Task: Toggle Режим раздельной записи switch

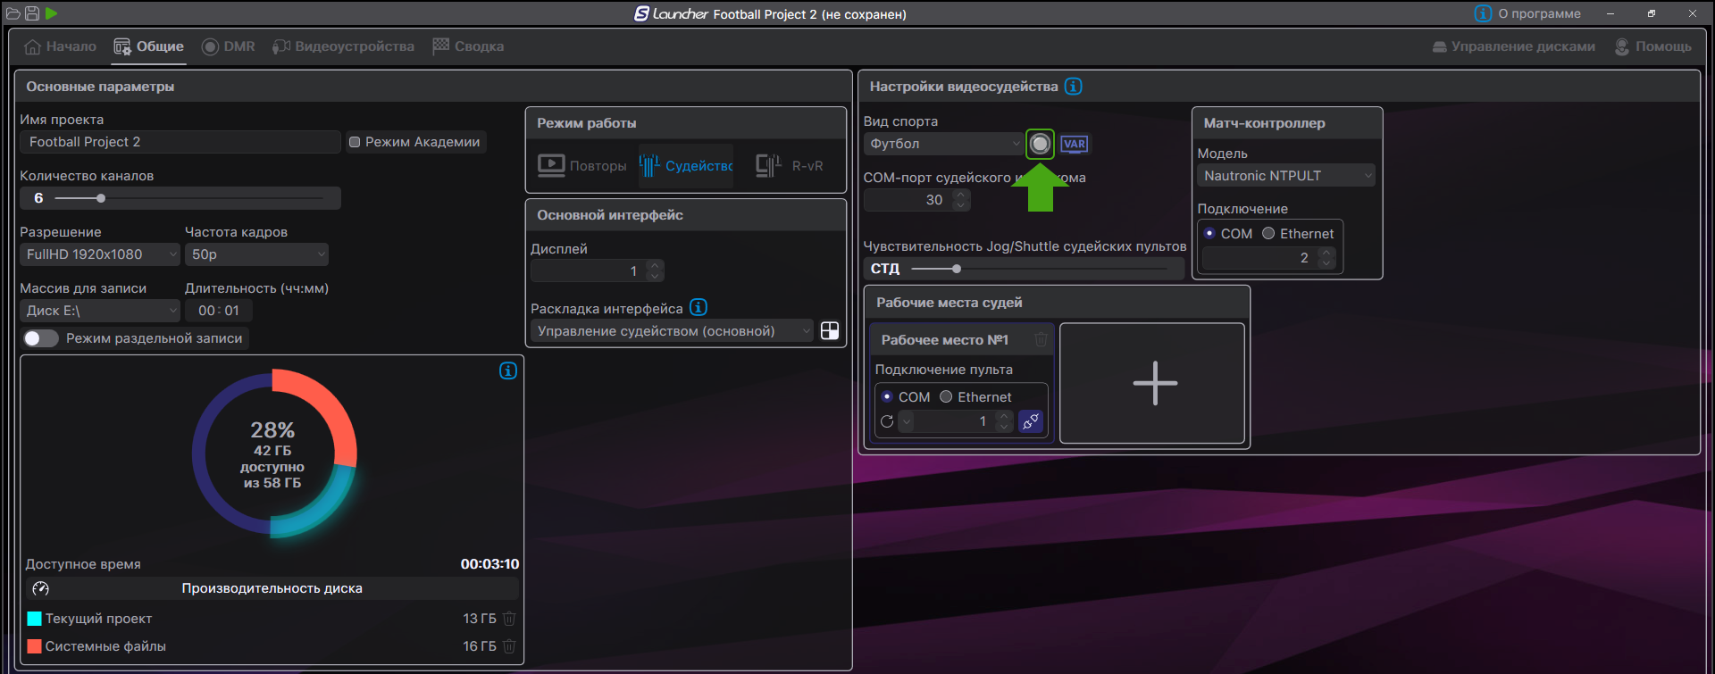Action: pyautogui.click(x=41, y=338)
